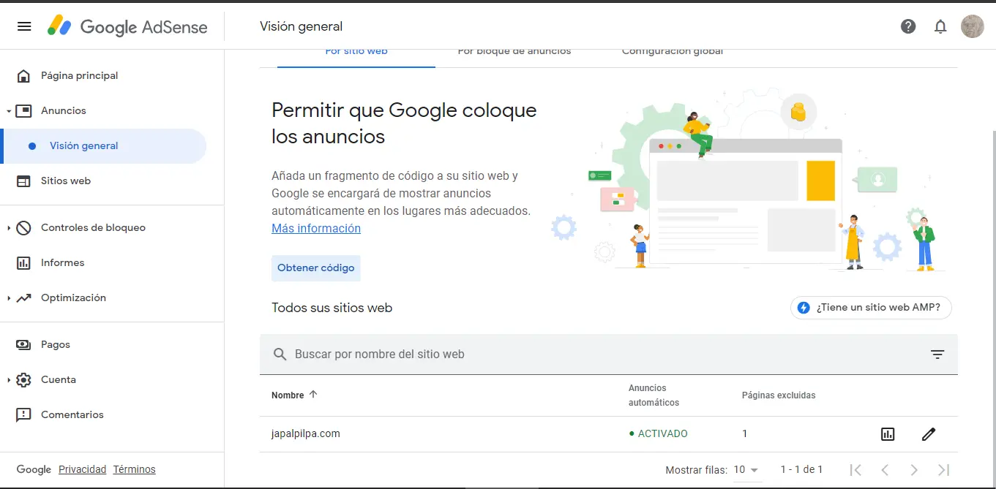Screen dimensions: 996x489
Task: Click the search magnifier icon
Action: tap(280, 355)
